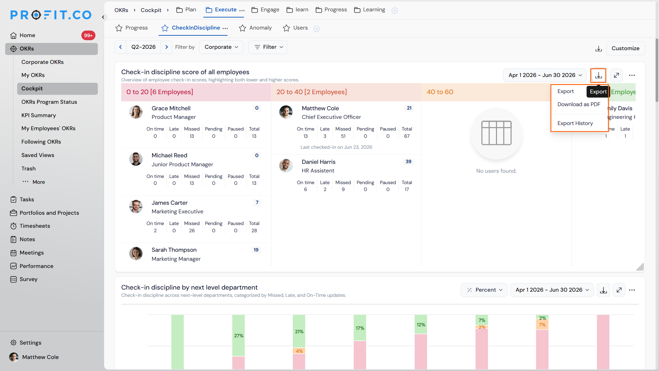Open Saved Views
Viewport: 659px width, 371px height.
coord(38,155)
